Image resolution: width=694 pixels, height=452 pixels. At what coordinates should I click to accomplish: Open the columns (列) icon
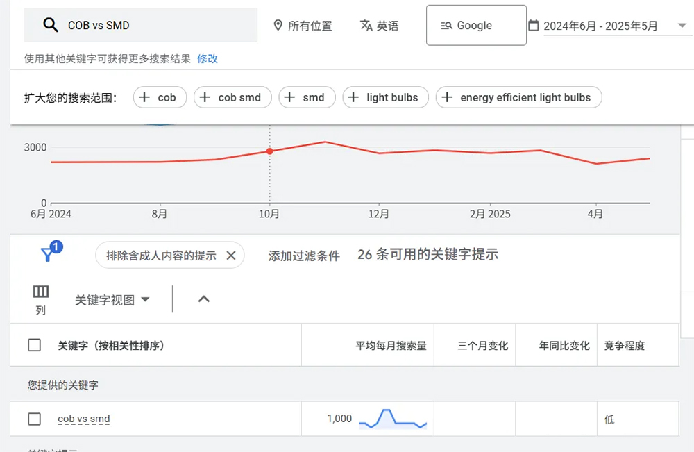coord(41,292)
